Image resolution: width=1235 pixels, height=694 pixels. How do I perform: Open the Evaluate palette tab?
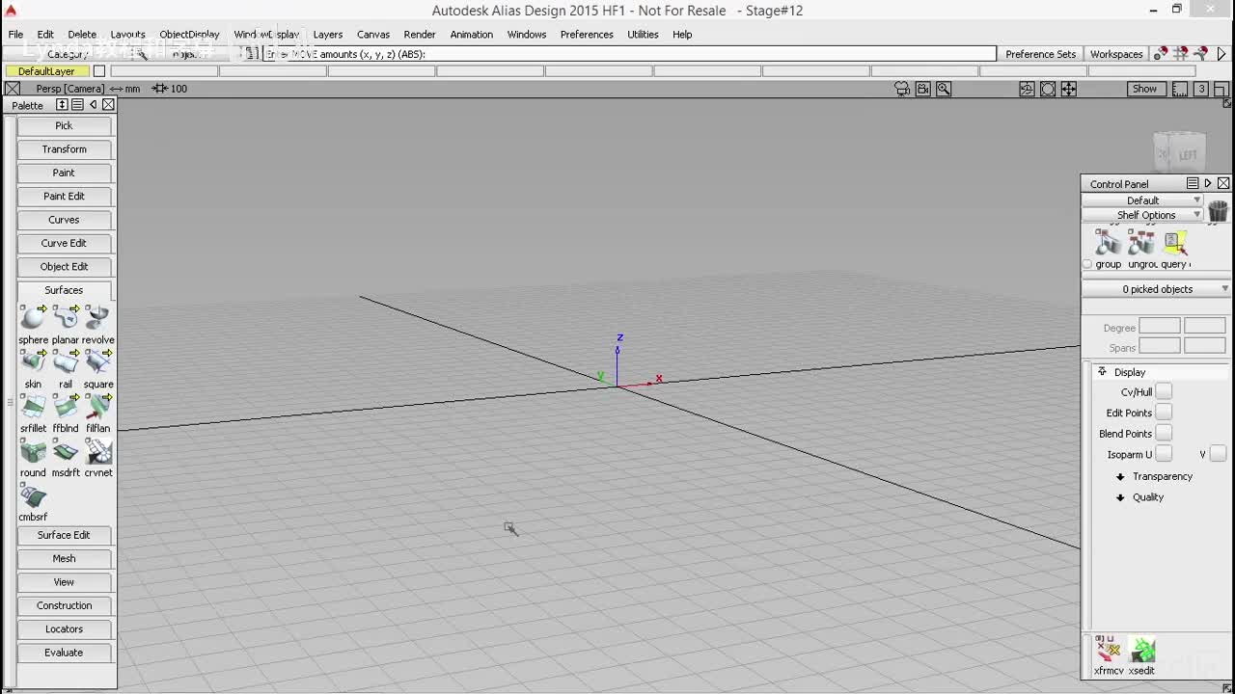[64, 653]
